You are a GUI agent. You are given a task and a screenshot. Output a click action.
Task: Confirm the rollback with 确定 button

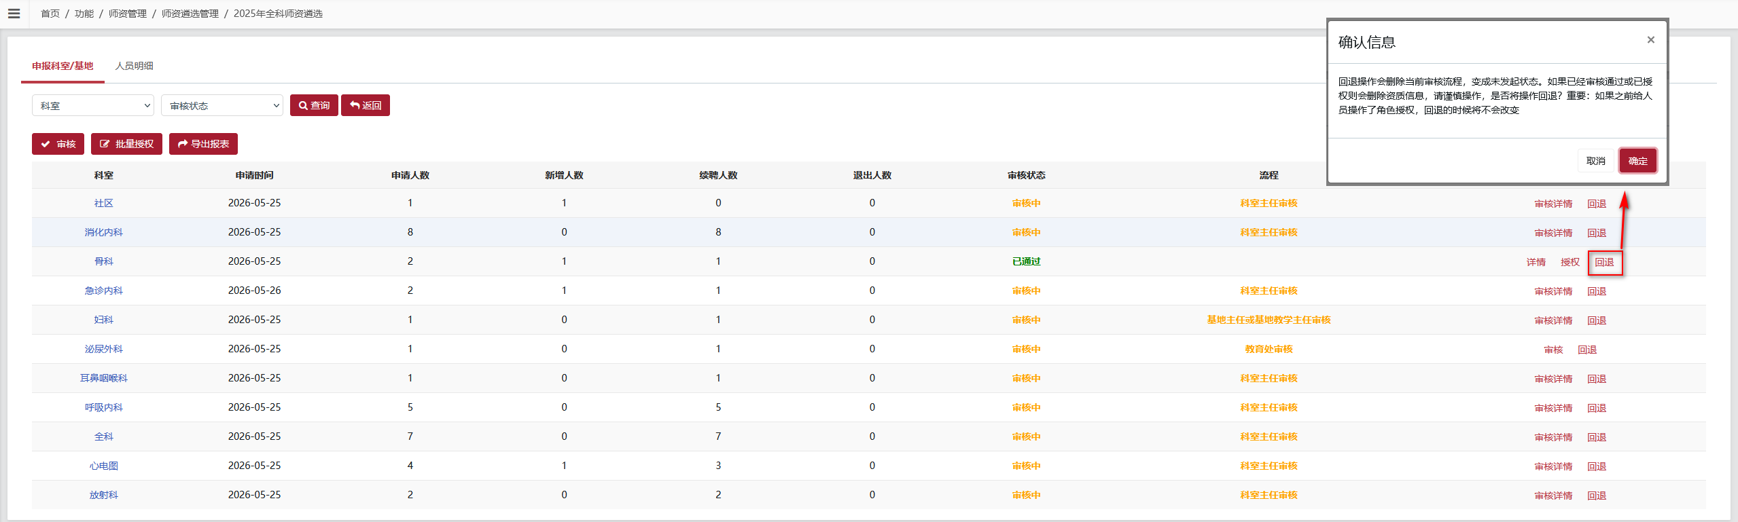[1637, 161]
